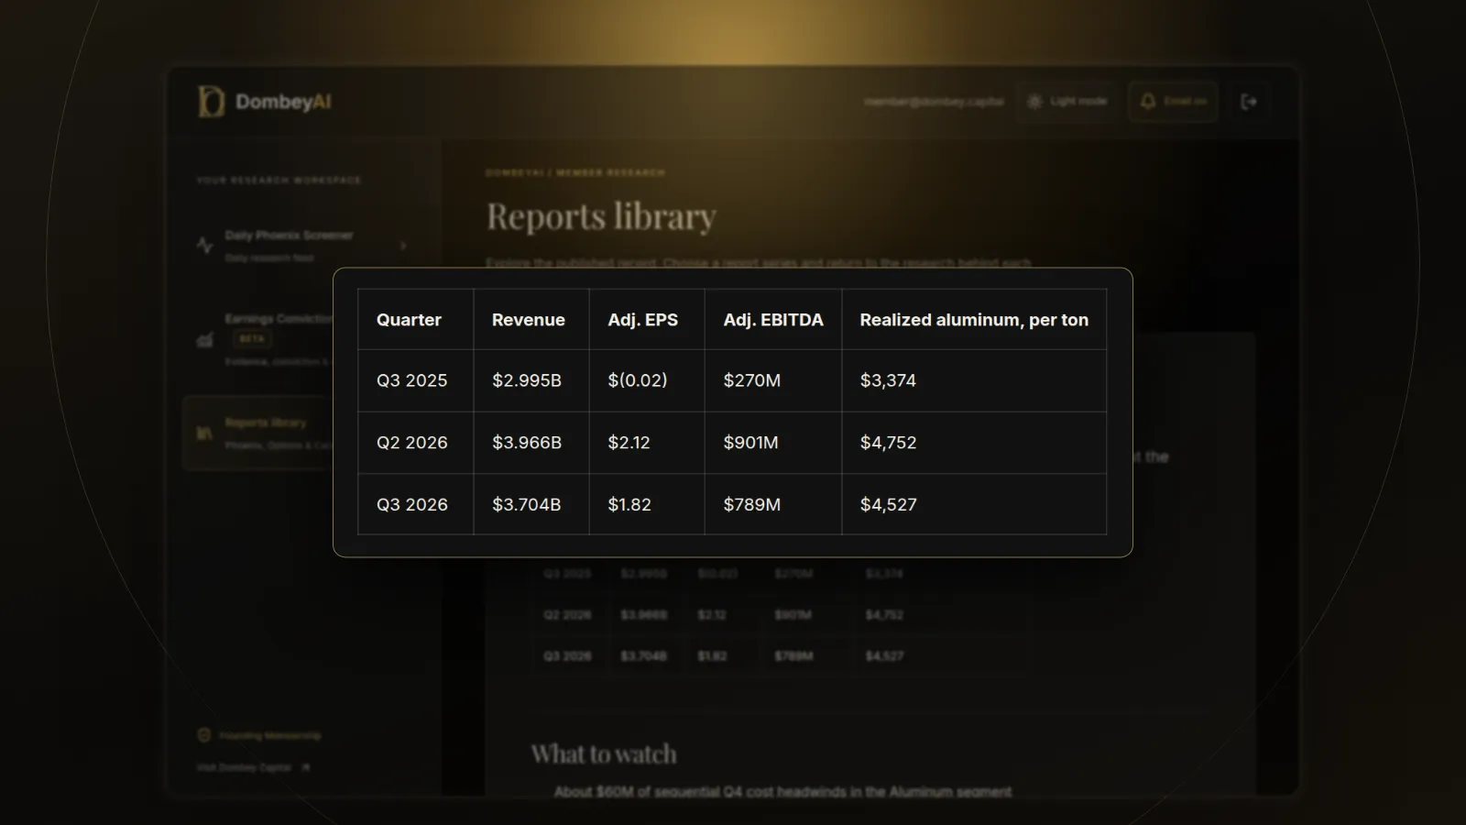Click the Visit Dombey Capital arrow icon
Viewport: 1466px width, 825px height.
tap(305, 767)
